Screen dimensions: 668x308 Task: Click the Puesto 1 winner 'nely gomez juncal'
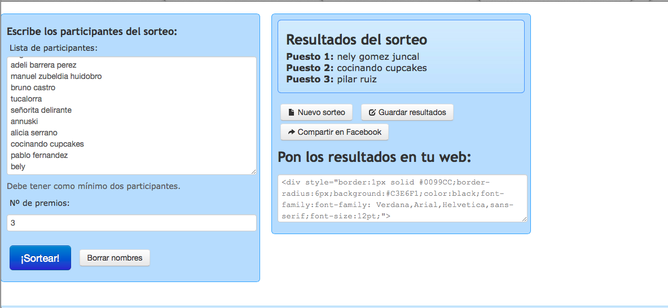tap(377, 56)
